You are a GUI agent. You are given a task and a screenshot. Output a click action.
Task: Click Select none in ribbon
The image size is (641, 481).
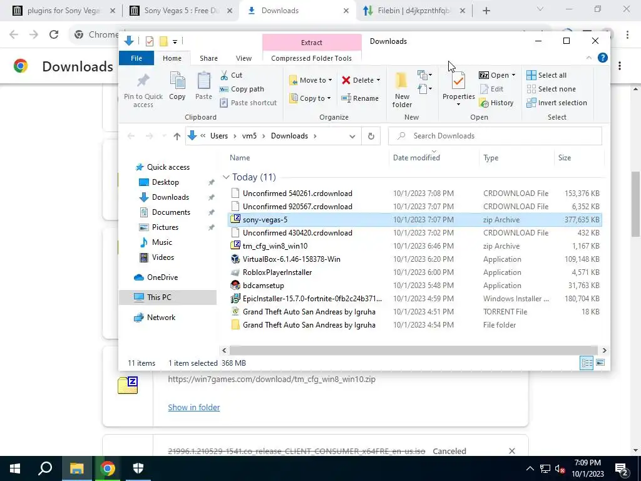551,89
